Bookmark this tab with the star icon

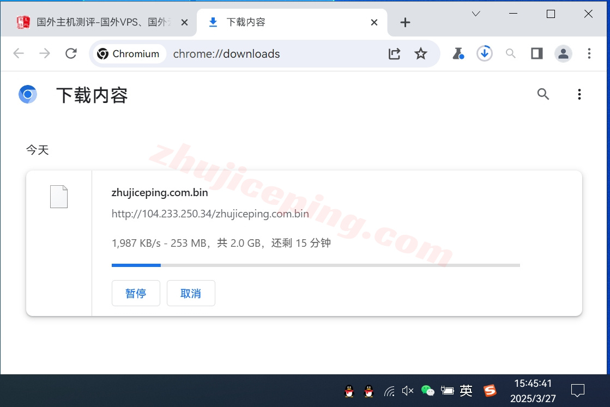420,53
